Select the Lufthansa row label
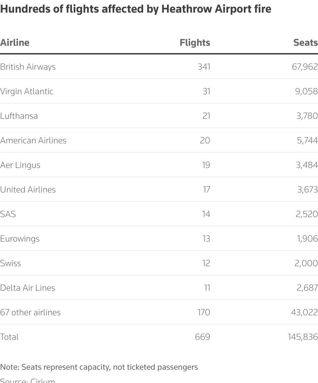The image size is (318, 383). tap(19, 116)
